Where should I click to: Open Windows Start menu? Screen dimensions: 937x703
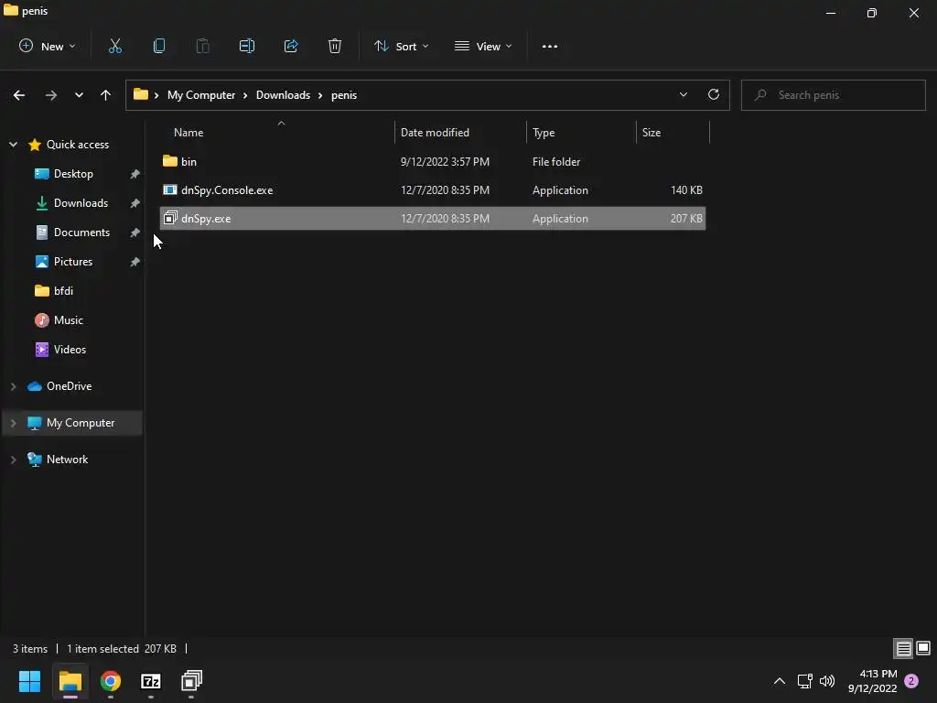point(29,681)
